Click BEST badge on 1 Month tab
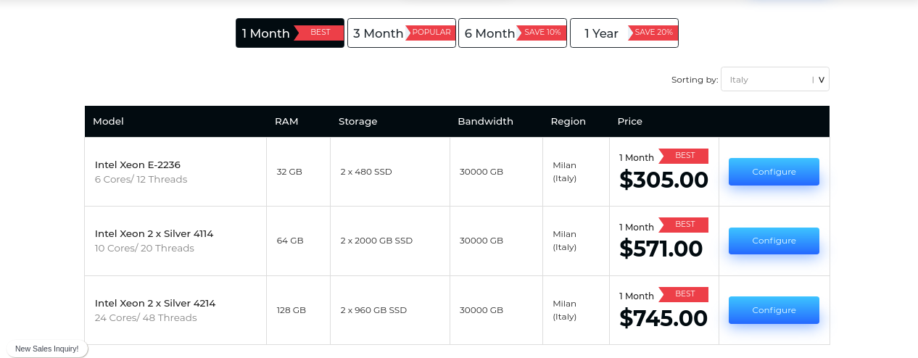The width and height of the screenshot is (918, 358). (x=320, y=33)
